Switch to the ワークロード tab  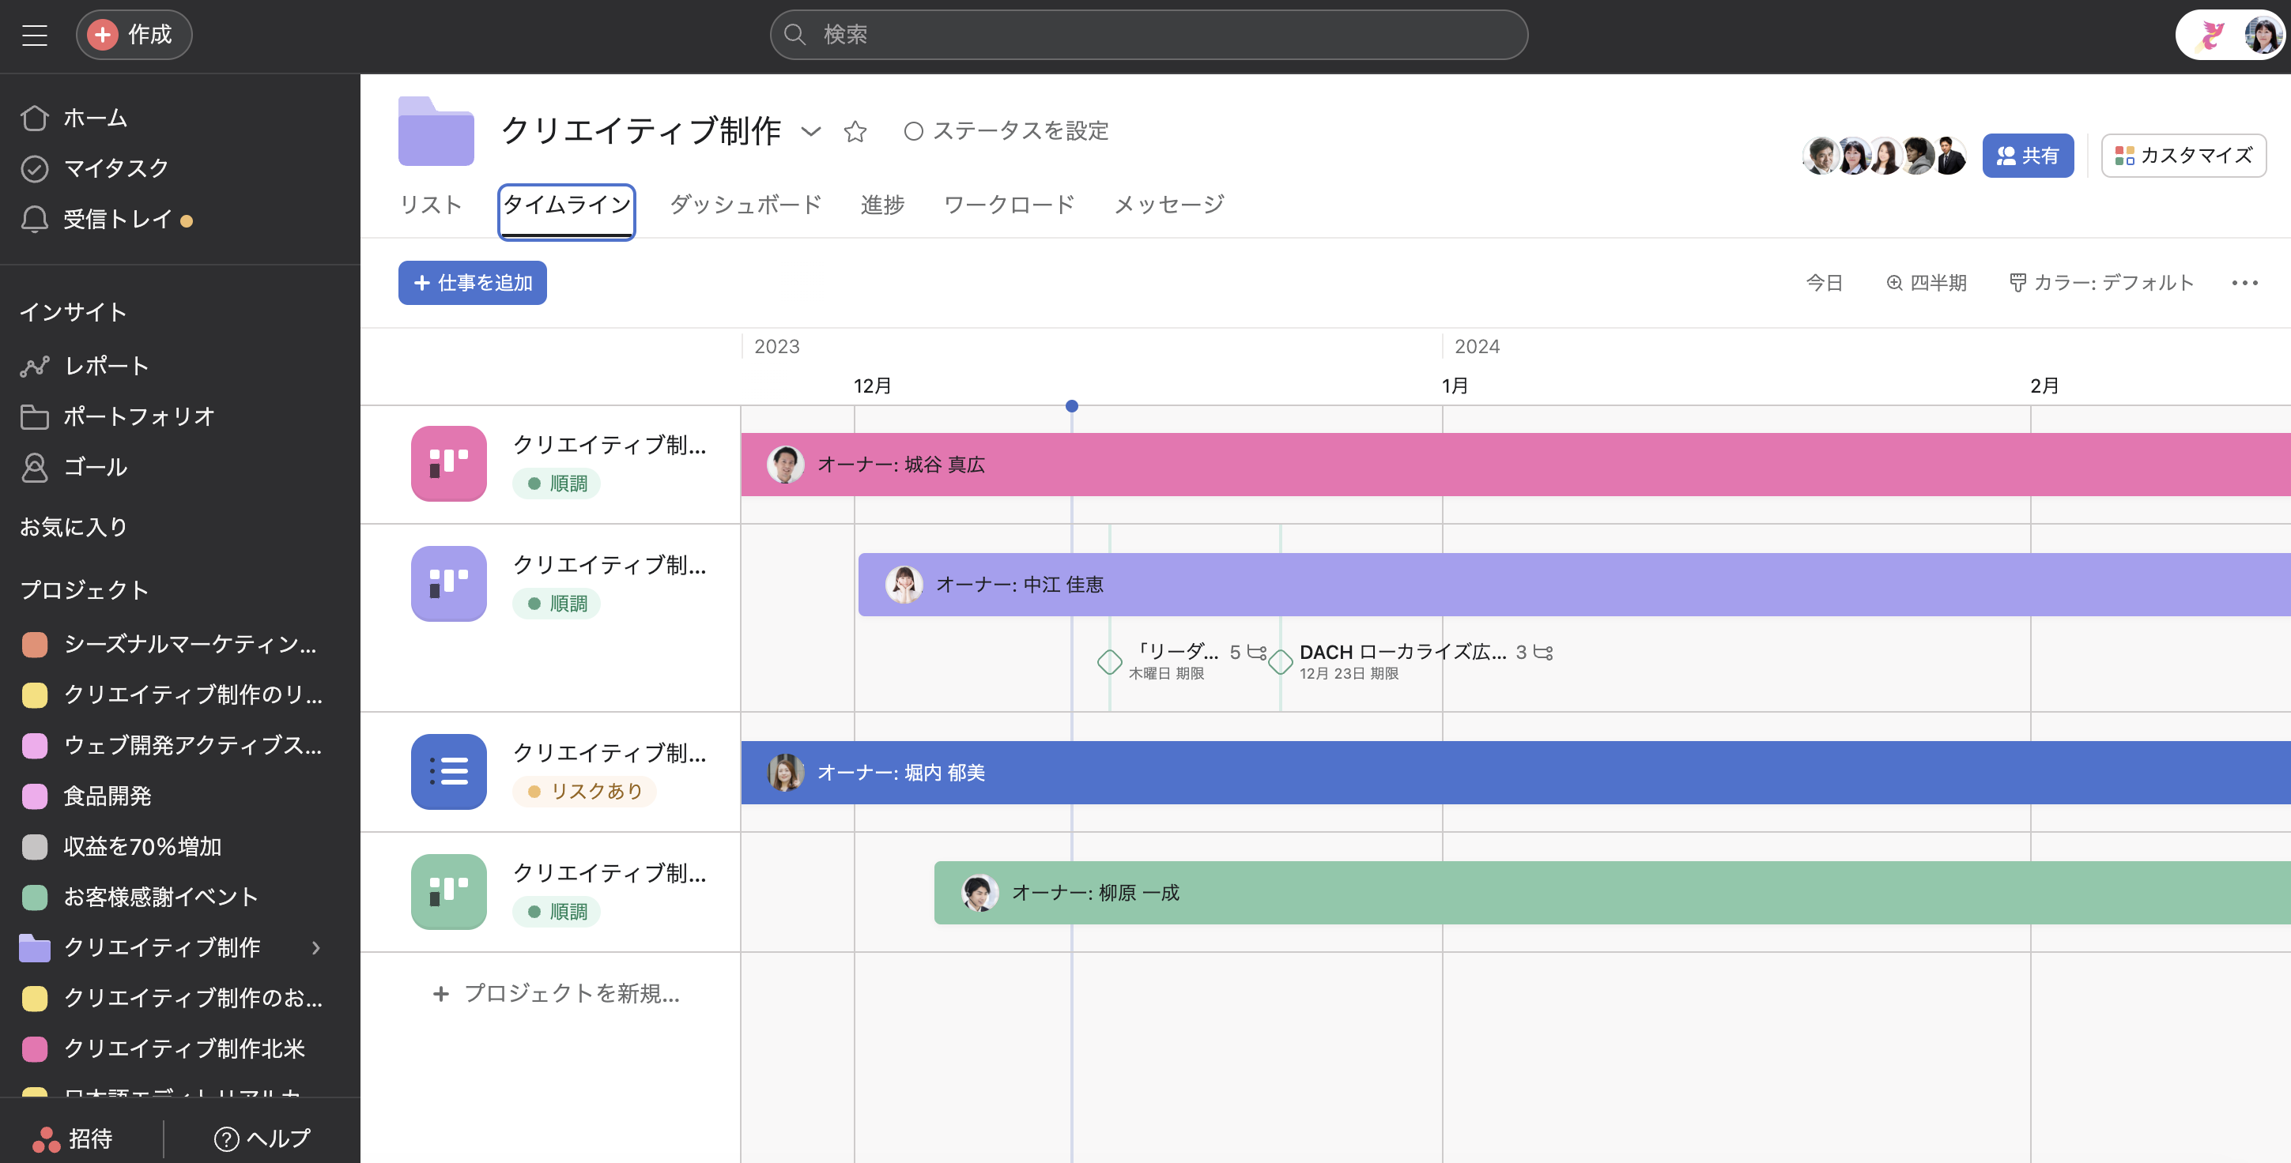(x=1009, y=205)
